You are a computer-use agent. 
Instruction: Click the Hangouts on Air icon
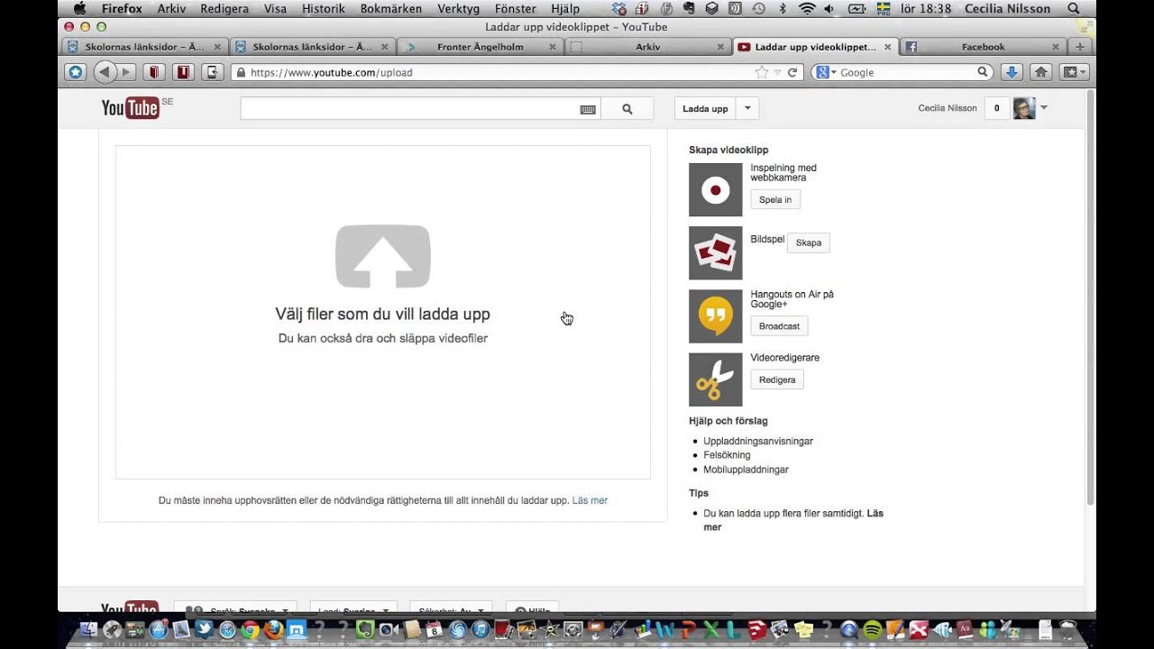click(x=716, y=316)
